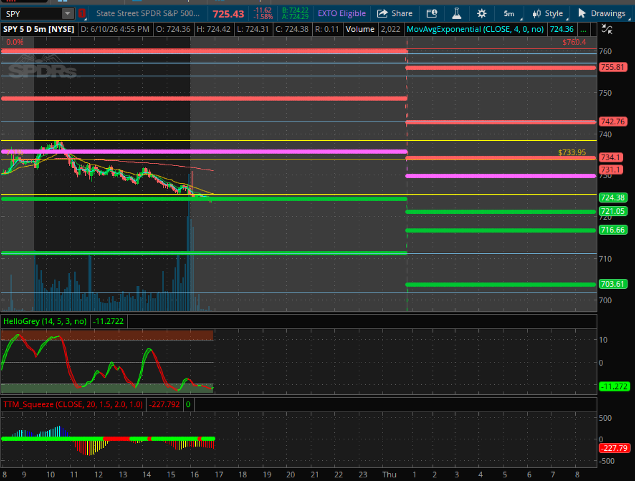Click the 755.81 red price bubble
Viewport: 635px width, 481px height.
(613, 67)
